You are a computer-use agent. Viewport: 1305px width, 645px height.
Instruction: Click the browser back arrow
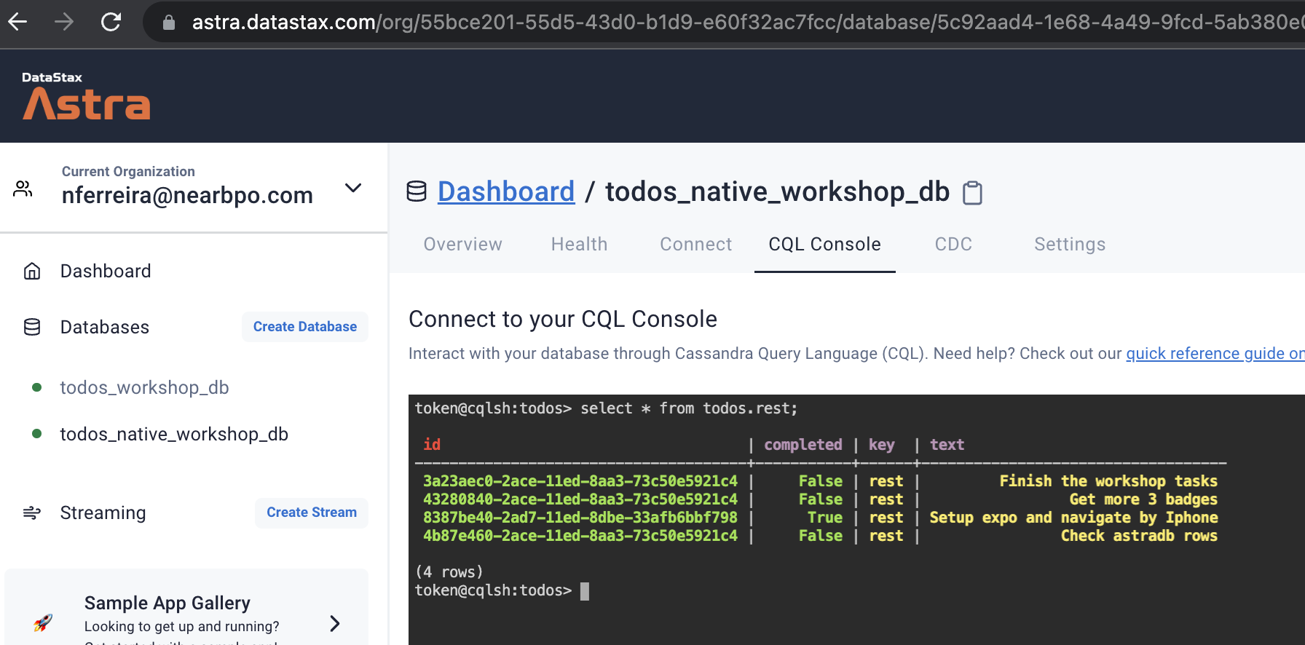click(17, 22)
